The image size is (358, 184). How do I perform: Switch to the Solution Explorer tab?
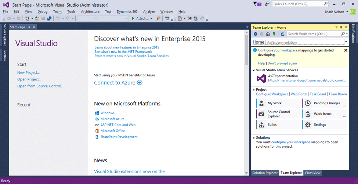tap(265, 173)
